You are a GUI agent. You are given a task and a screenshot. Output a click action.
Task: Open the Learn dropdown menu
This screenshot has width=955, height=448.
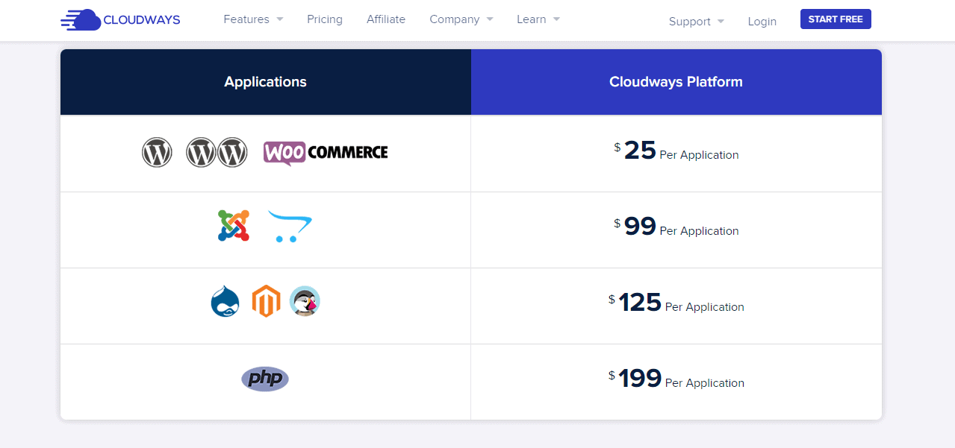click(x=538, y=19)
